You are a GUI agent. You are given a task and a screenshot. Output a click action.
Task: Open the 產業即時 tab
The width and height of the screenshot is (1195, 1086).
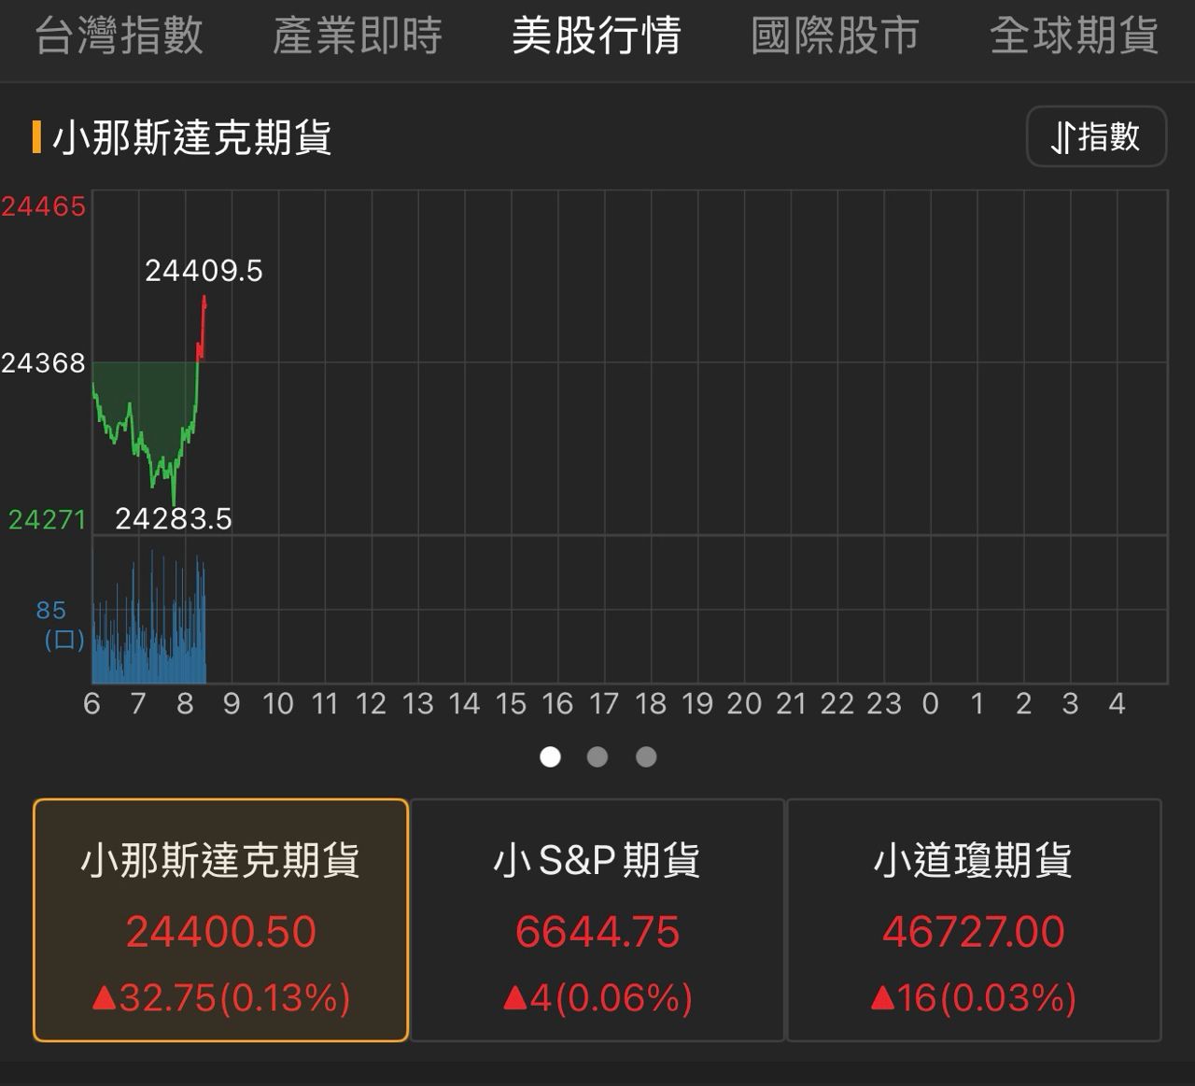pyautogui.click(x=358, y=36)
